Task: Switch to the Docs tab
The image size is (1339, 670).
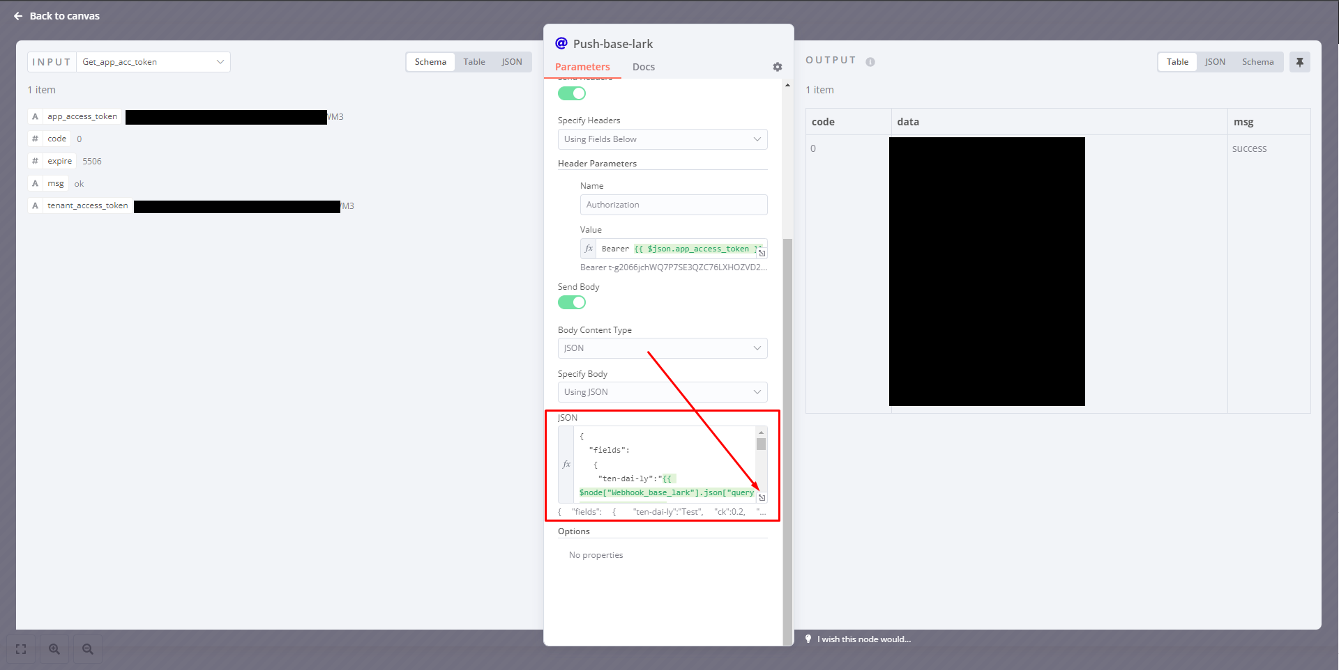Action: [x=643, y=67]
